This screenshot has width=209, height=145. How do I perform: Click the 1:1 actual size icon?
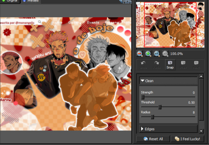[165, 53]
